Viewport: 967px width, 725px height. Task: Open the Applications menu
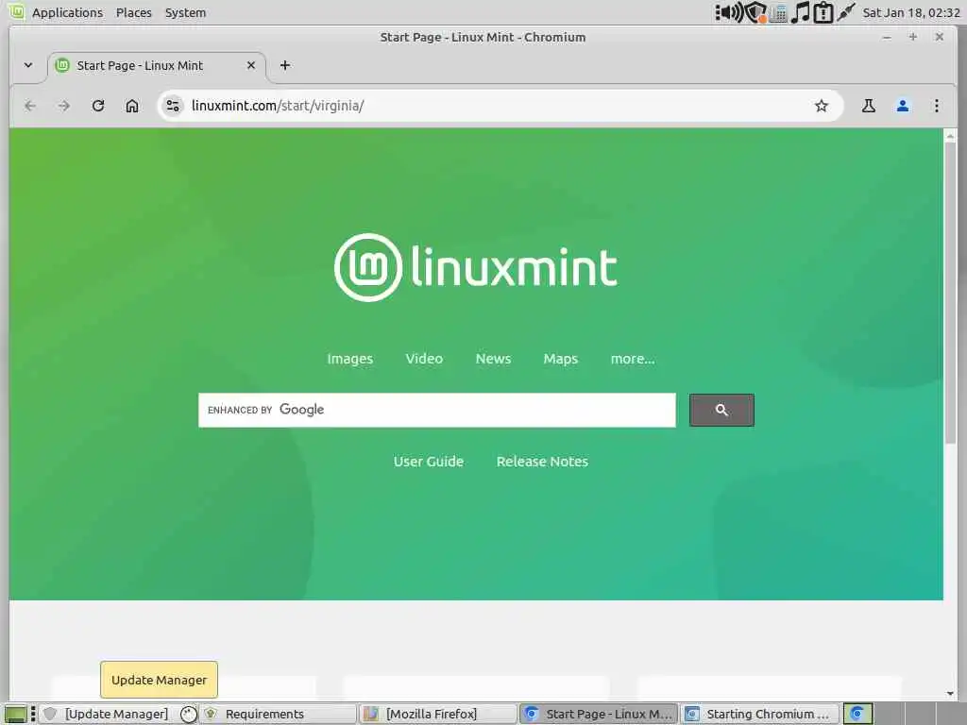[x=67, y=12]
